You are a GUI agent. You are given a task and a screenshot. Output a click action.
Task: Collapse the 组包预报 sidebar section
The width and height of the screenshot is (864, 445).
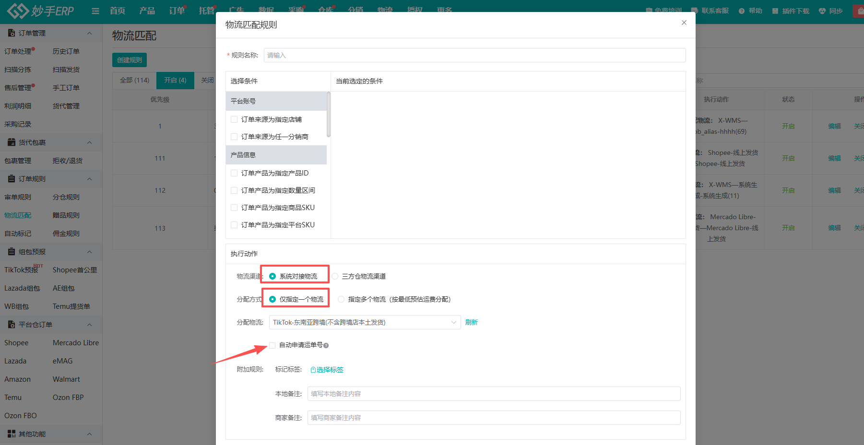pyautogui.click(x=89, y=252)
